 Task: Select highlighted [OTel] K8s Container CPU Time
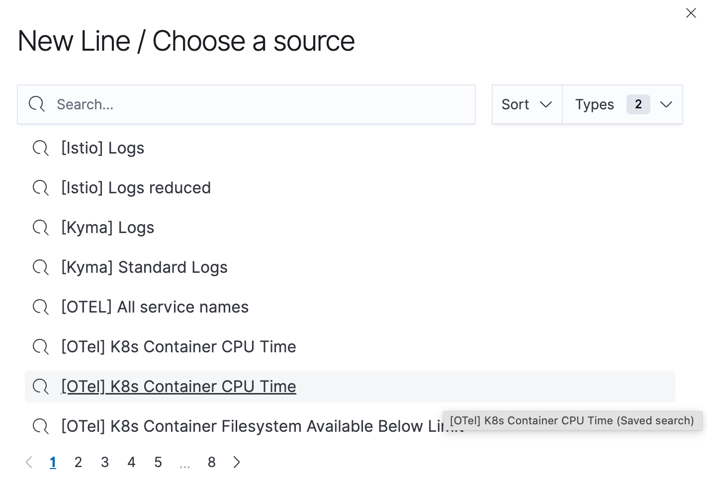point(178,387)
